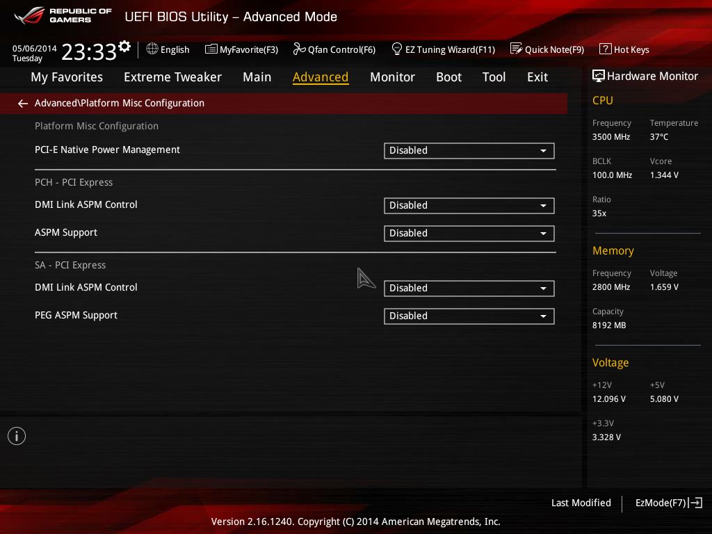
Task: Click the Hardware Monitor screen icon
Action: click(599, 76)
